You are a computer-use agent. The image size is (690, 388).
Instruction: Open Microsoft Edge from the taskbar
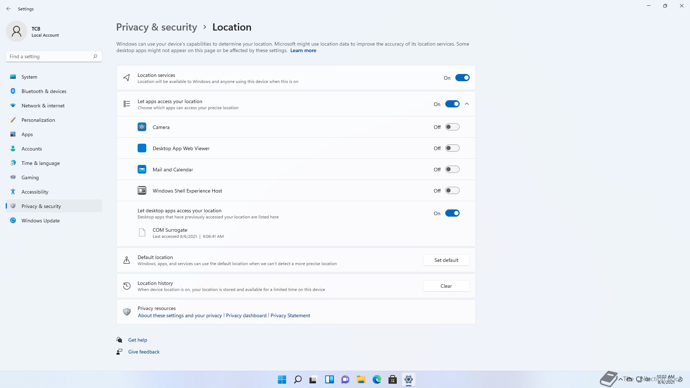377,379
